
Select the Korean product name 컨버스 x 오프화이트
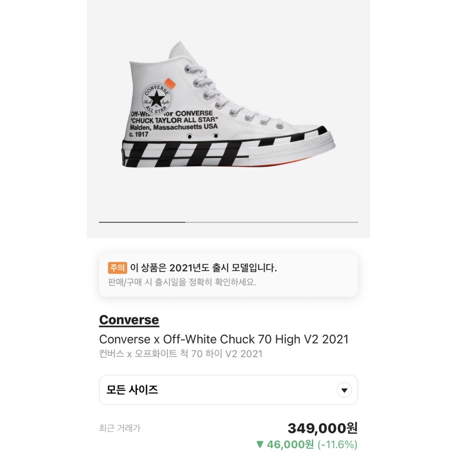(180, 354)
